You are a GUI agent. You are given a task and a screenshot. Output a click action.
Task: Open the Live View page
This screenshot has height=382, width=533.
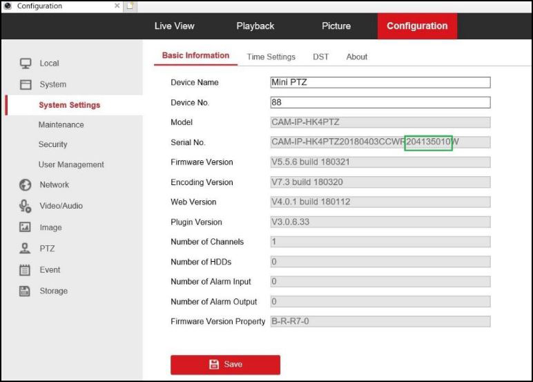pos(175,26)
